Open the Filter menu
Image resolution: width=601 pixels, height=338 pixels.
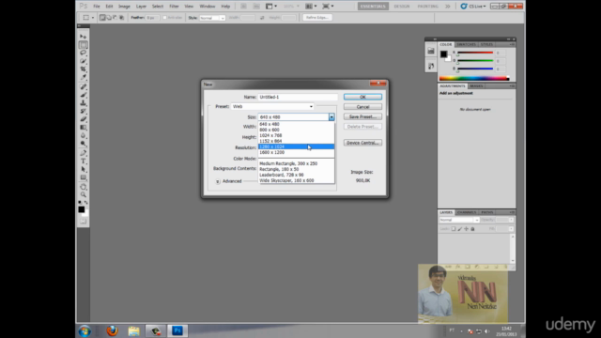pos(174,7)
